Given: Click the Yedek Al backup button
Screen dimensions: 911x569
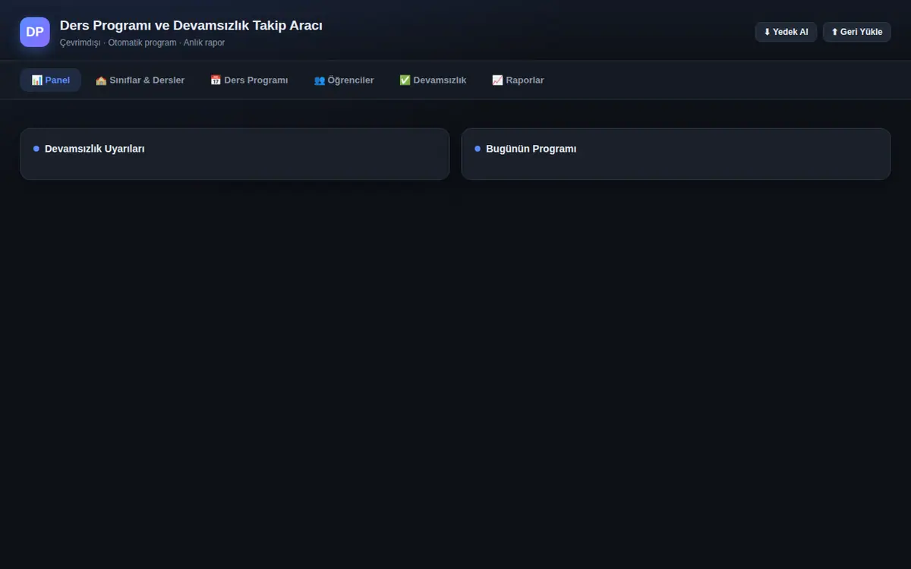Looking at the screenshot, I should tap(786, 32).
